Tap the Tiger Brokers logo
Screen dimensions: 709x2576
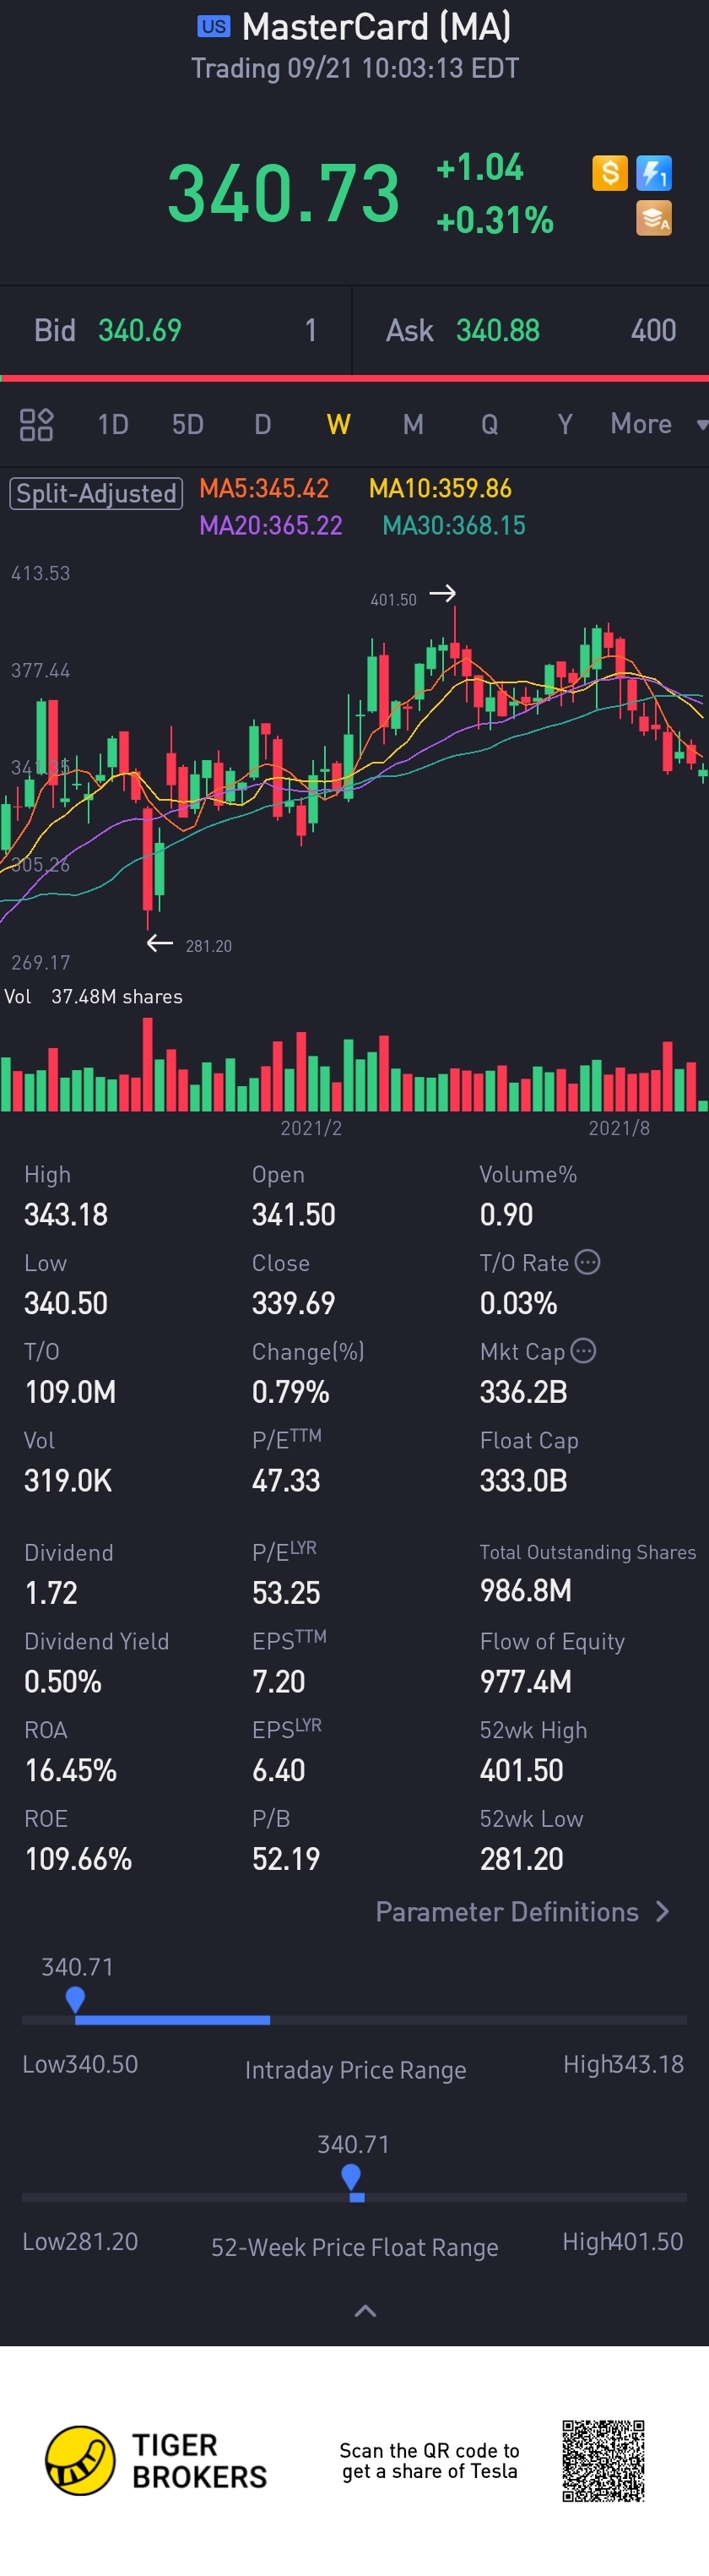pos(156,2460)
